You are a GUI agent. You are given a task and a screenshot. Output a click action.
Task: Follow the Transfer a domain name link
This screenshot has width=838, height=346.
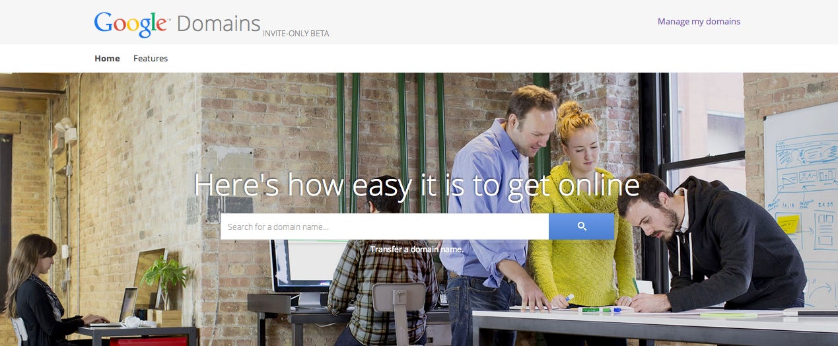(417, 250)
